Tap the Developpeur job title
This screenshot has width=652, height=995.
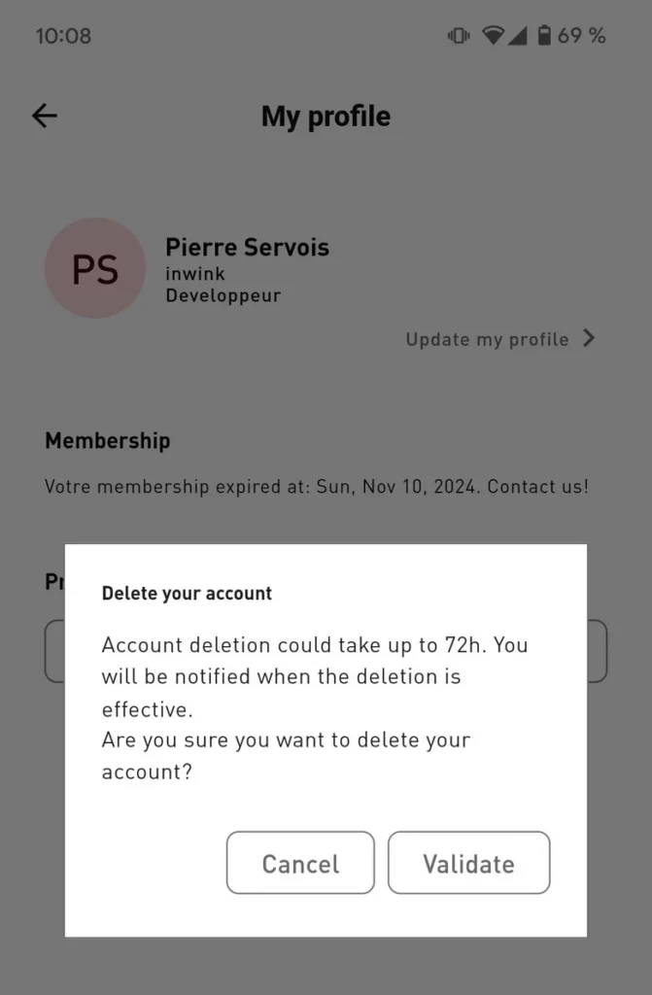click(223, 295)
